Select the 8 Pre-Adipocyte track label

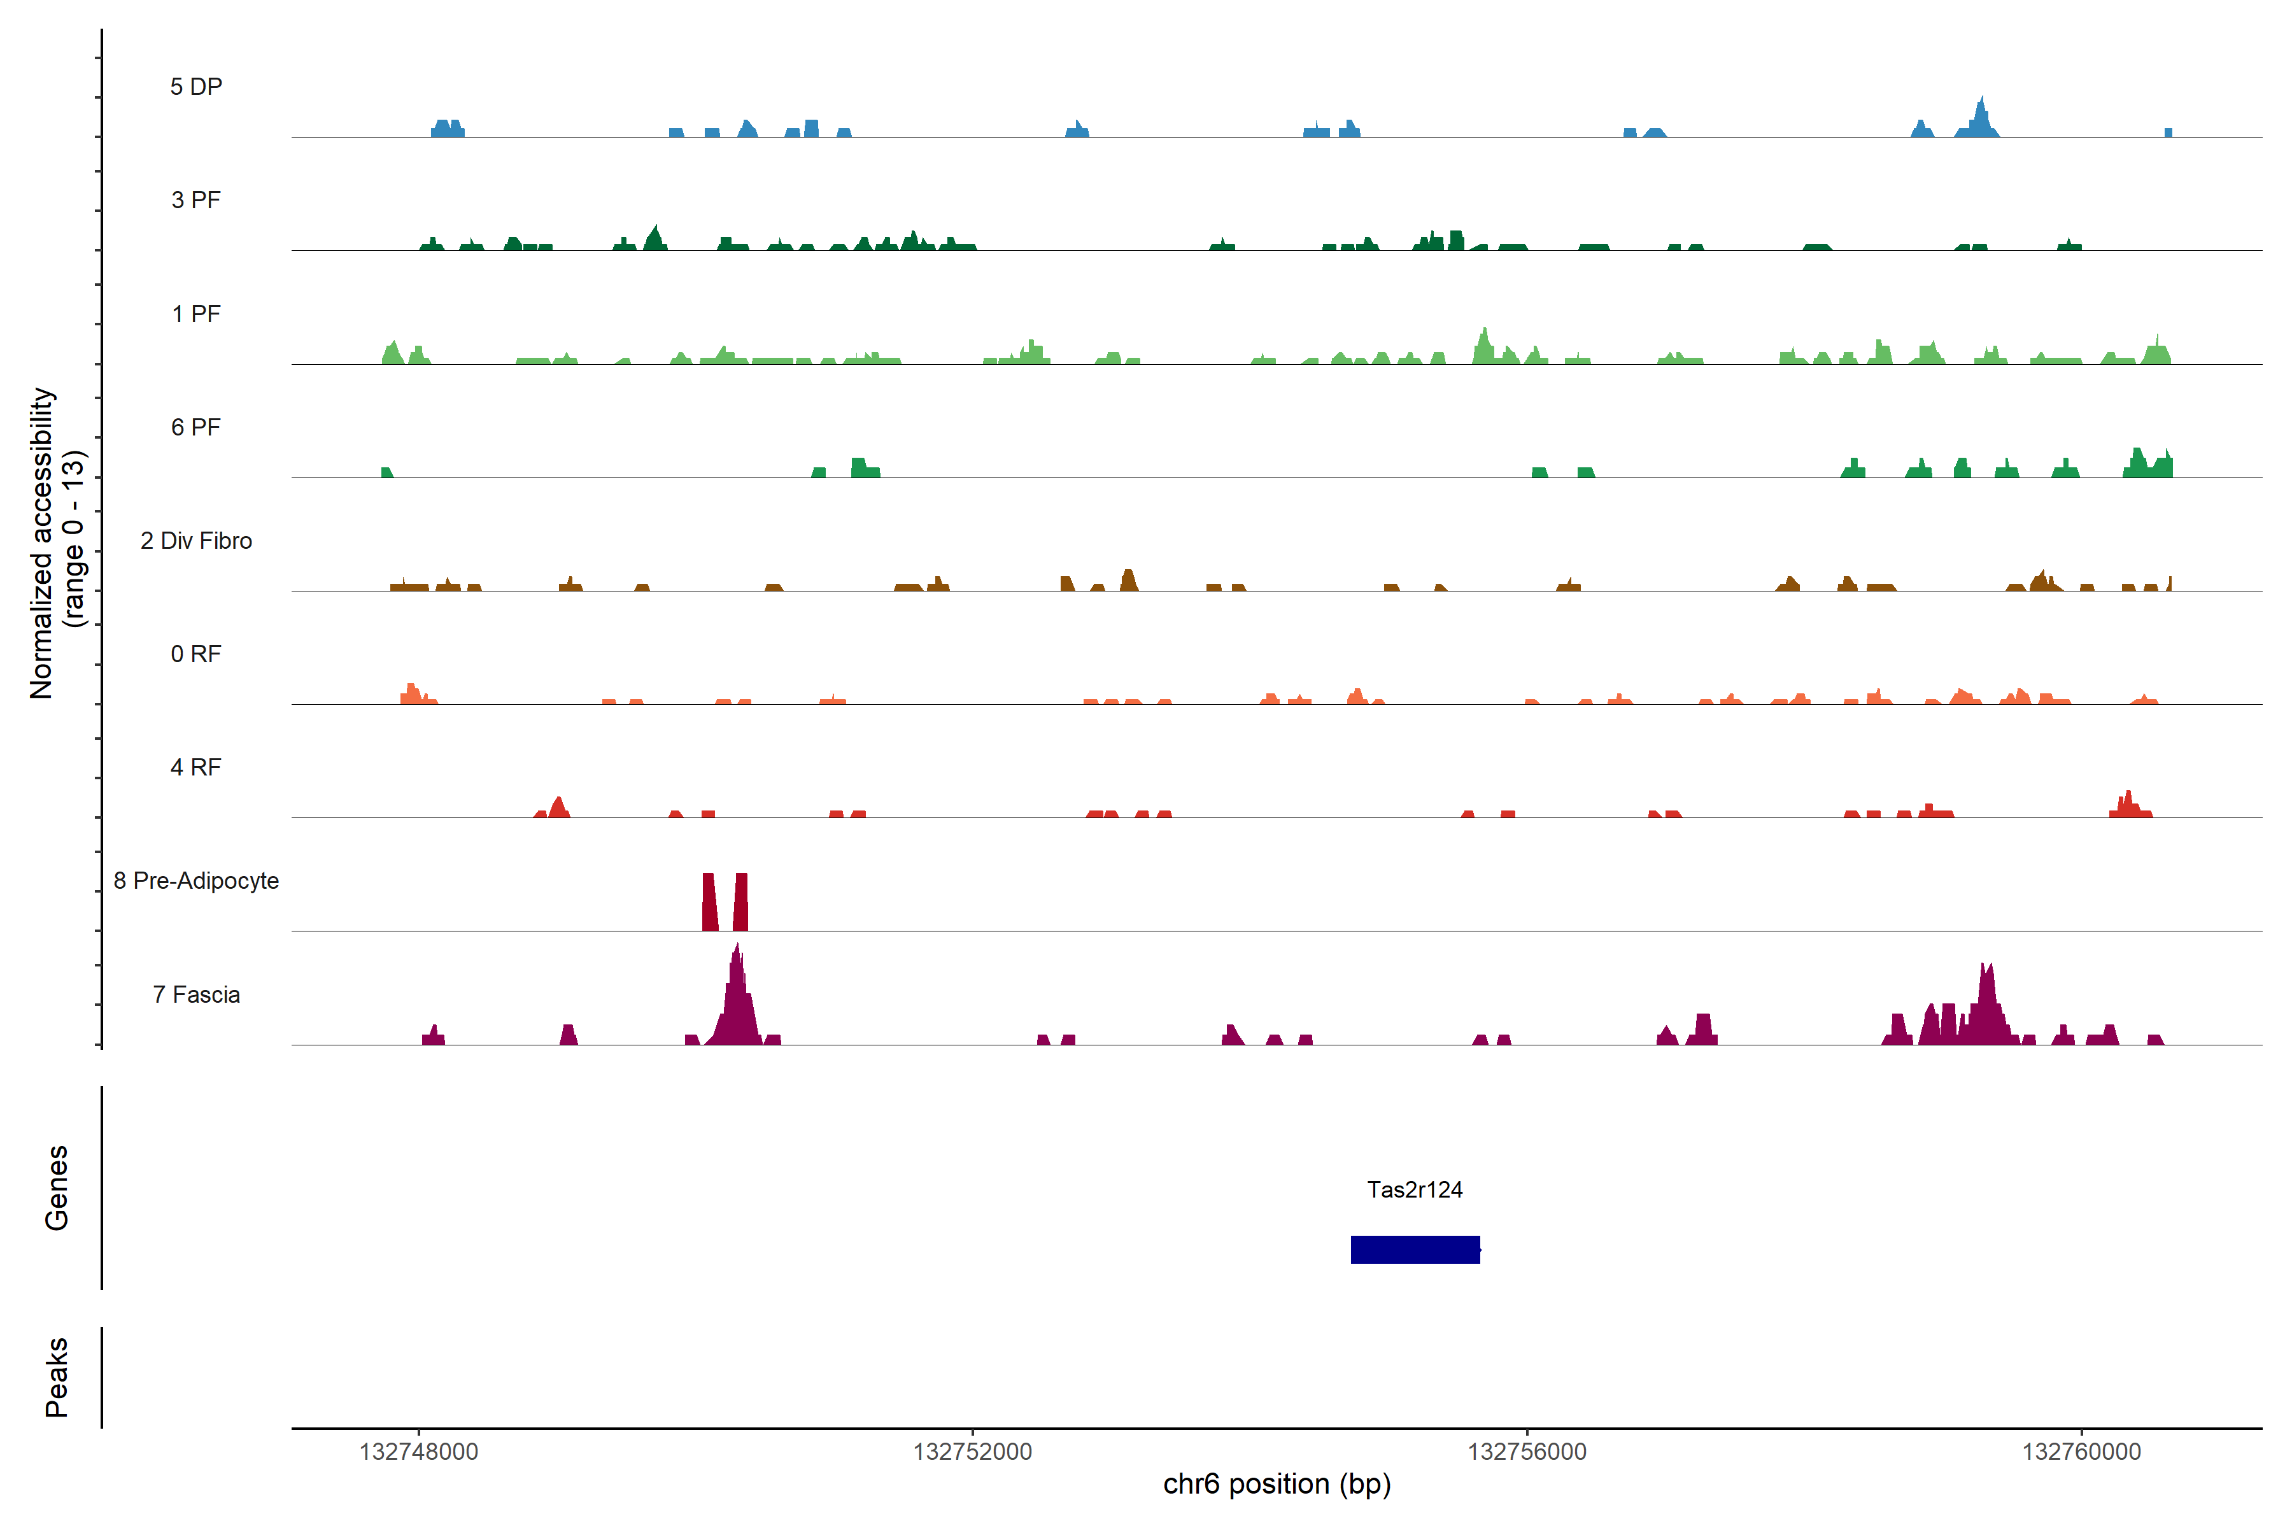(196, 881)
